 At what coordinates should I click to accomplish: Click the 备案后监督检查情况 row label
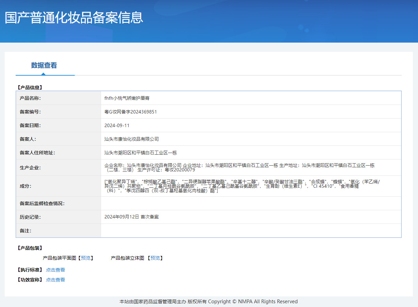[42, 203]
